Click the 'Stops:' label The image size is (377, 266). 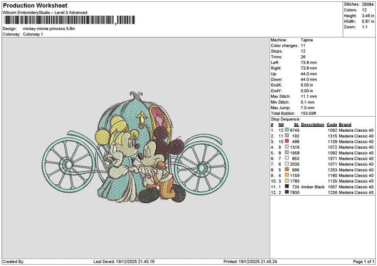(276, 51)
